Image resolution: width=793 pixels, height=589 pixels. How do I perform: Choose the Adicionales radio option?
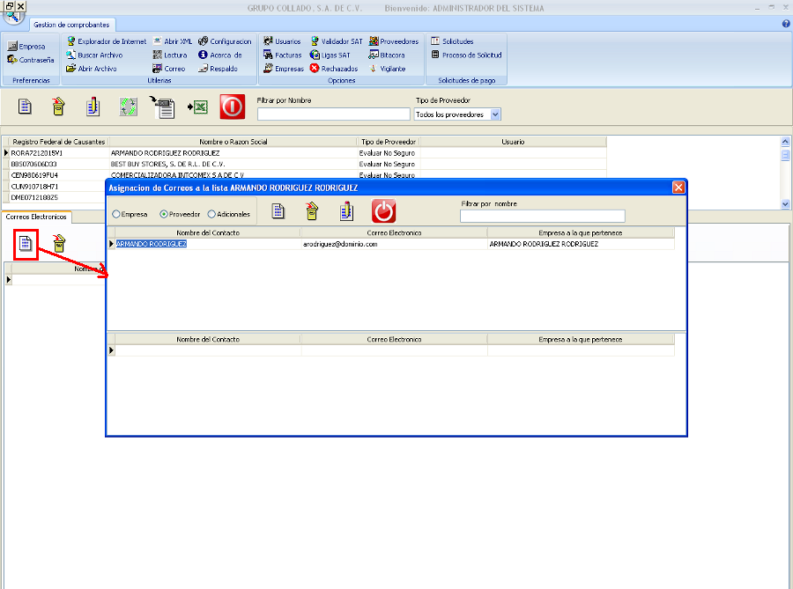click(x=211, y=214)
